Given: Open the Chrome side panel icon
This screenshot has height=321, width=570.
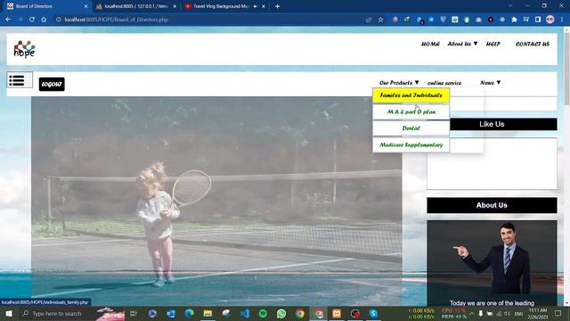Looking at the screenshot, I should [538, 20].
